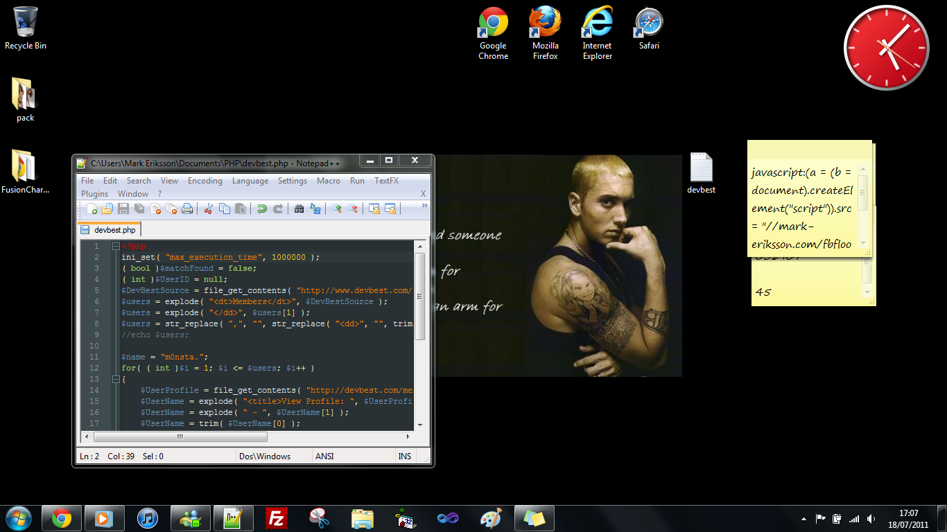The width and height of the screenshot is (947, 532).
Task: Select the Google Chrome desktop shortcut
Action: [x=494, y=33]
